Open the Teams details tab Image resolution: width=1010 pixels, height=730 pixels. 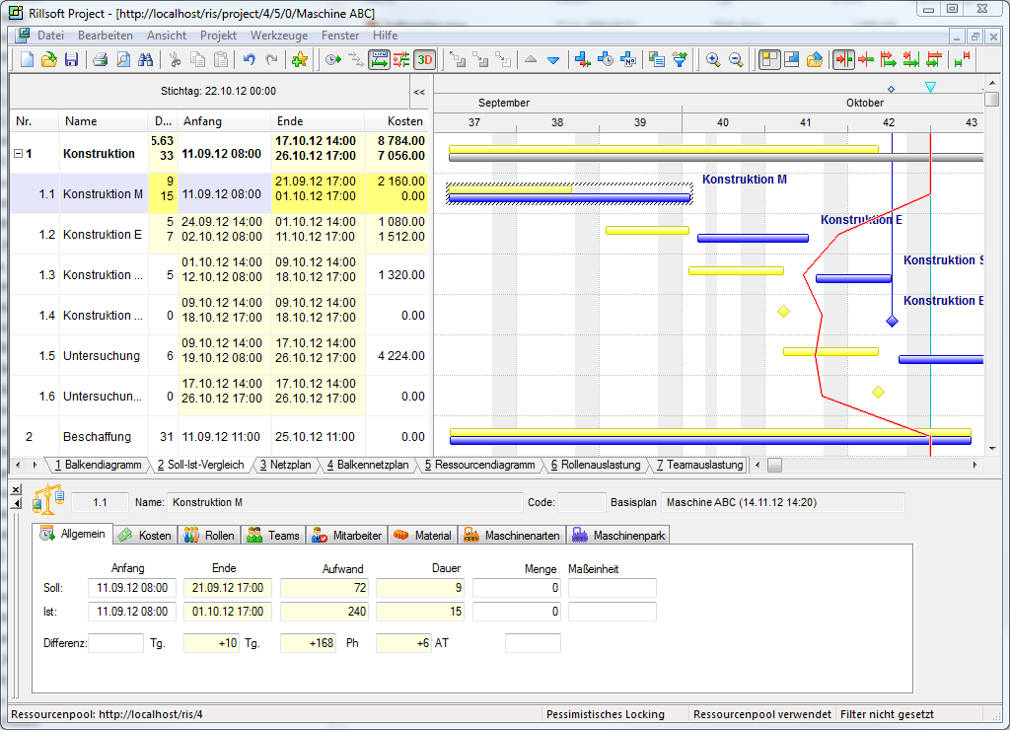273,536
